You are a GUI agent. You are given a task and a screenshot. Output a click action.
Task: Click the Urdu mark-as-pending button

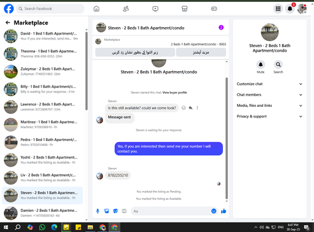[135, 52]
